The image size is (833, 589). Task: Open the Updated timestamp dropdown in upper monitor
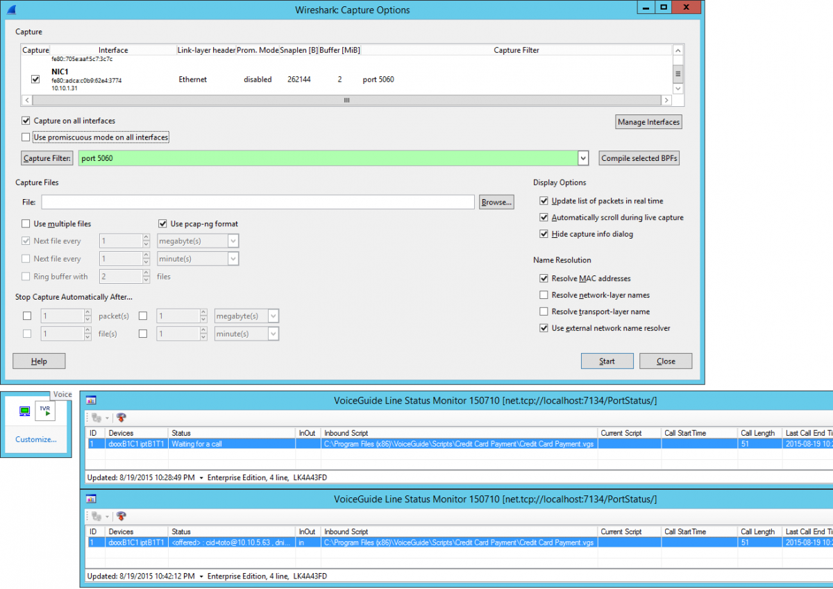(201, 478)
